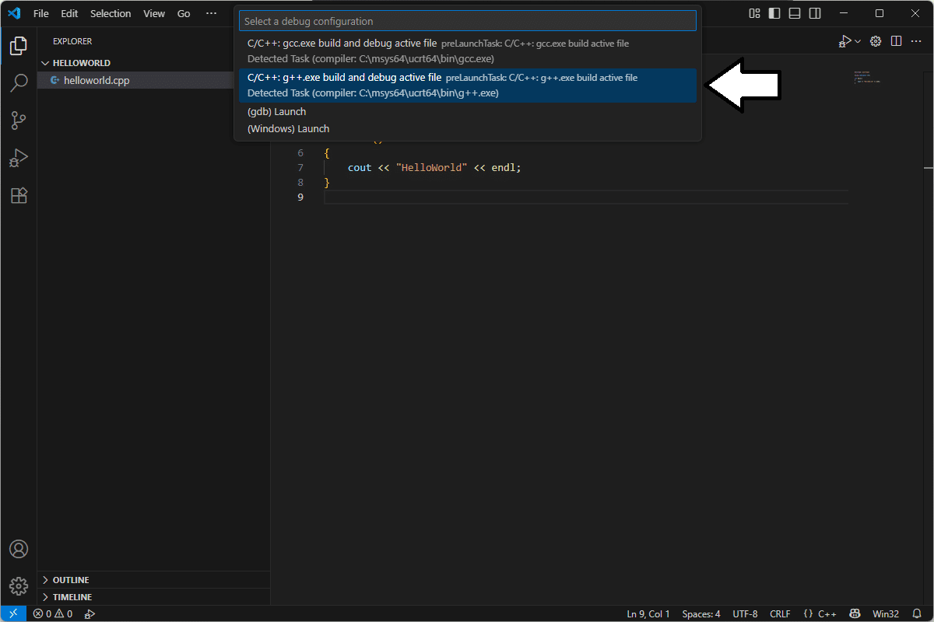Image resolution: width=934 pixels, height=622 pixels.
Task: Open the Selection menu
Action: (111, 13)
